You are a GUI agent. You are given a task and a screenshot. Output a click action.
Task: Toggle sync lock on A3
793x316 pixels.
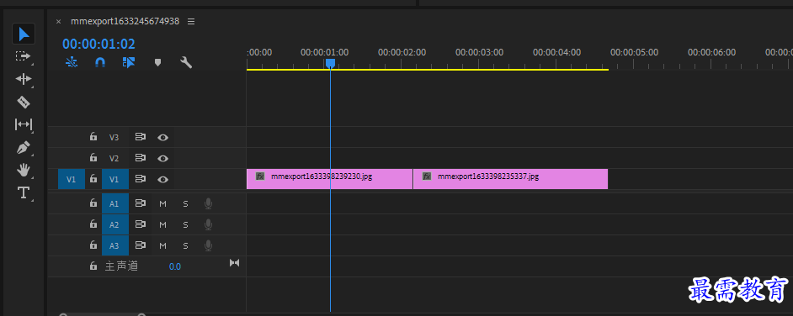tap(140, 245)
